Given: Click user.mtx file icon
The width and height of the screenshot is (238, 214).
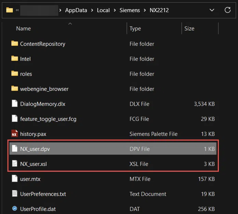Looking at the screenshot, I should [15, 178].
